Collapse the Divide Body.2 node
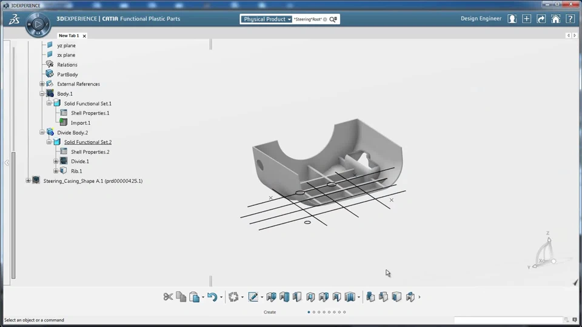 point(42,132)
